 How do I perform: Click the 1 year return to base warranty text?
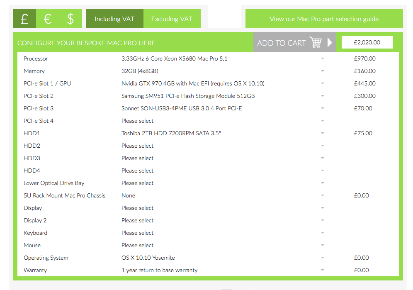159,270
